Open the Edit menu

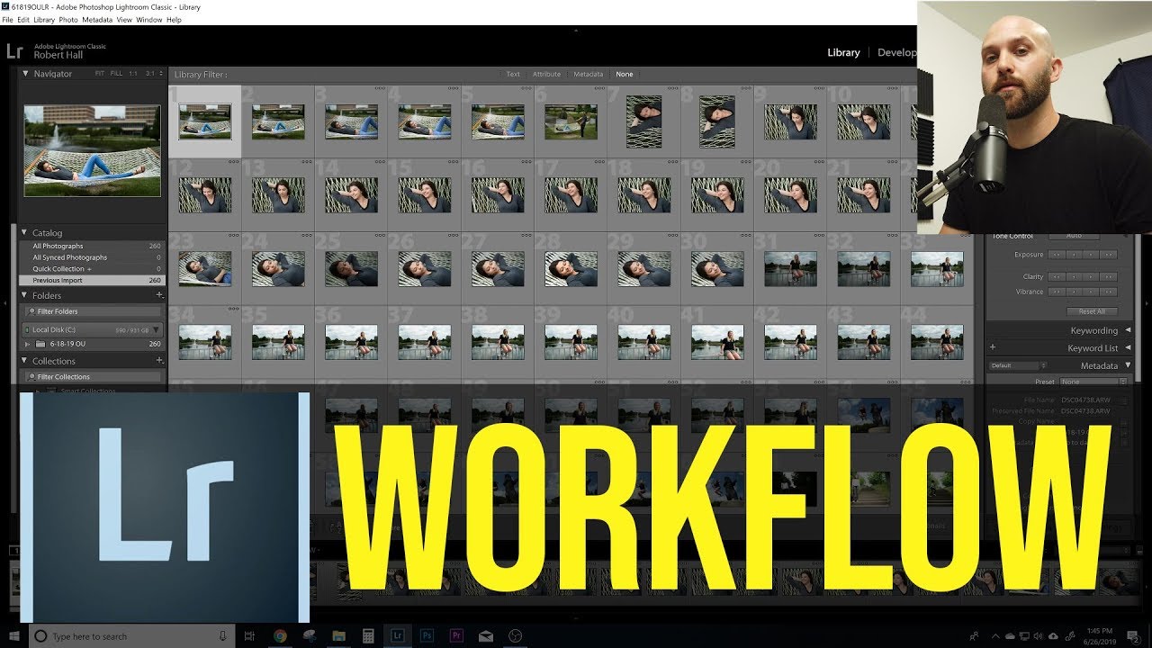click(x=23, y=20)
